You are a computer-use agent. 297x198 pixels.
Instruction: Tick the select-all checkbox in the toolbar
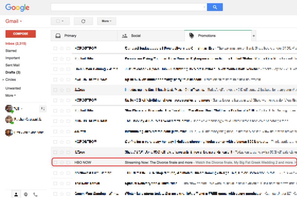click(x=58, y=21)
